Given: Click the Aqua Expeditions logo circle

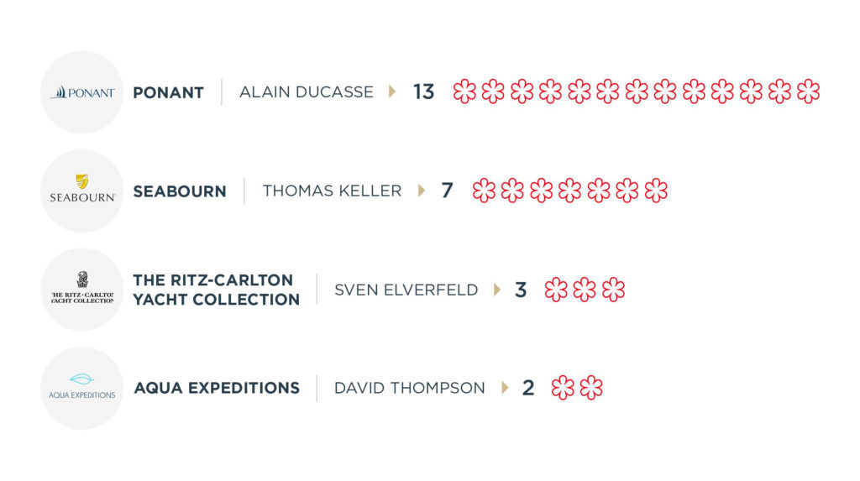Looking at the screenshot, I should point(81,388).
